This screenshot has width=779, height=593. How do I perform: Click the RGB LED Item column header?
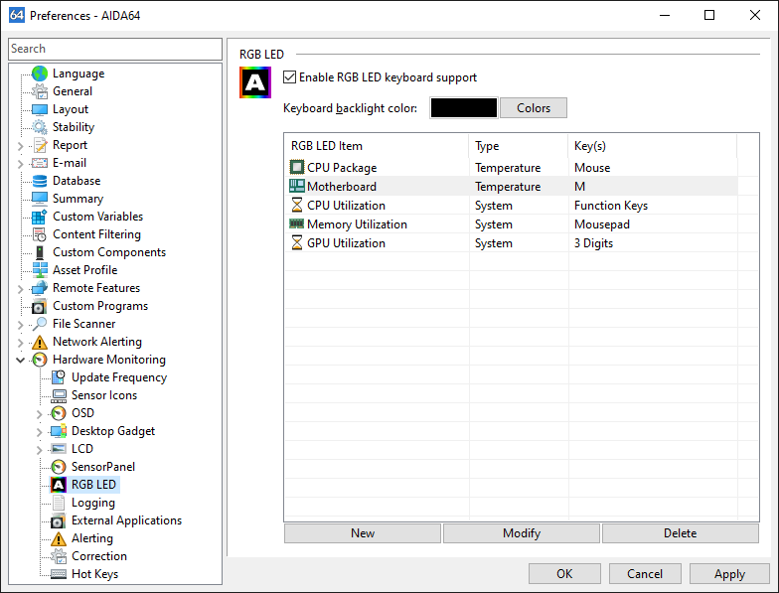(x=377, y=145)
